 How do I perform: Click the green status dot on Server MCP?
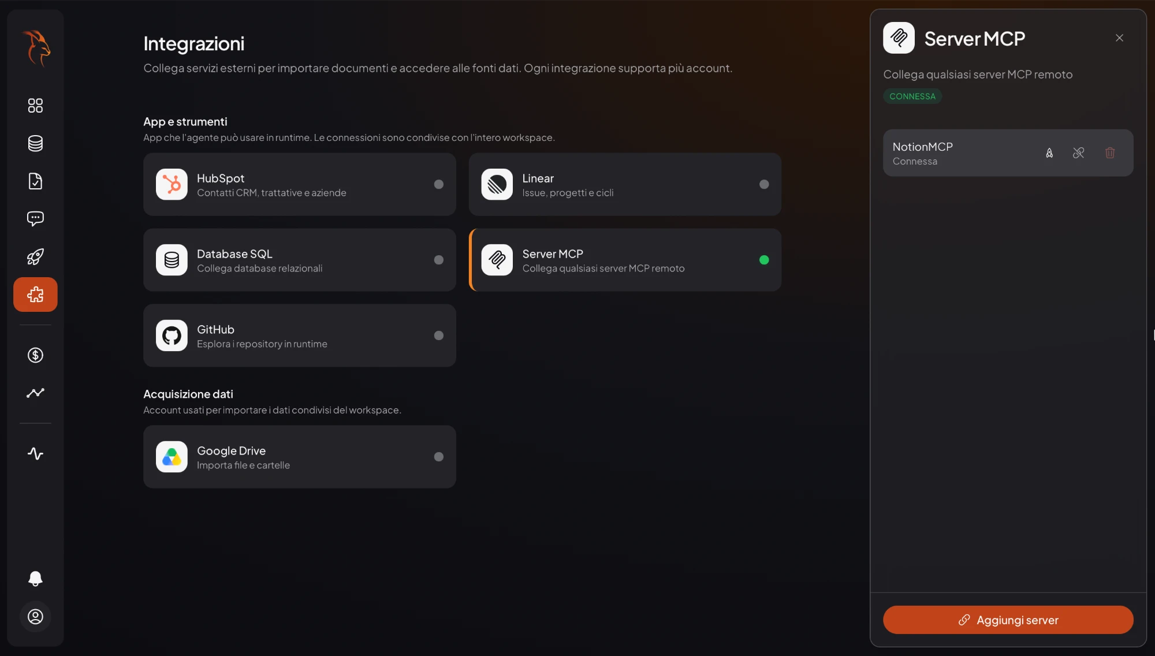[x=764, y=260]
